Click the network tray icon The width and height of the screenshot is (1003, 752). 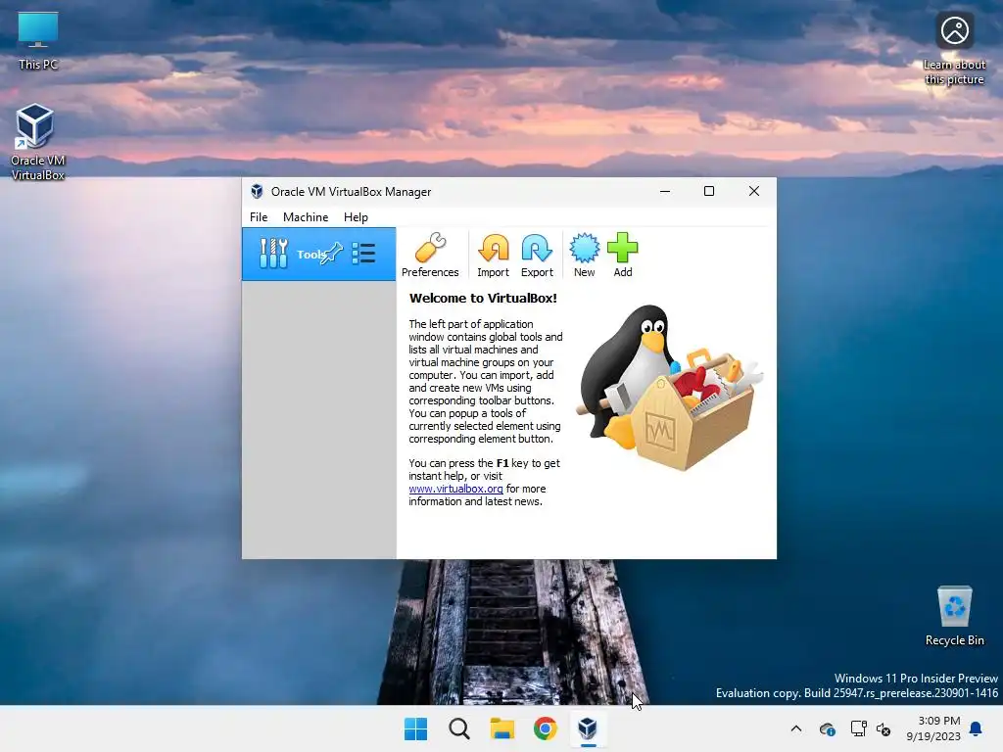click(858, 728)
